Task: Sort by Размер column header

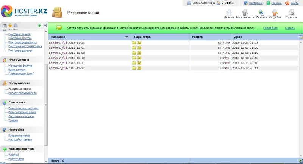Action: pos(210,37)
